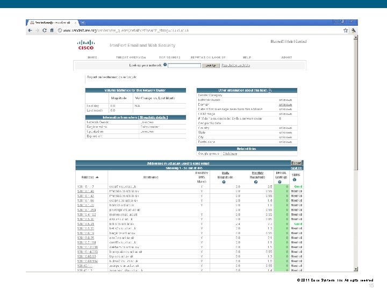Click the Related links section header
The width and height of the screenshot is (387, 290).
tap(247, 149)
